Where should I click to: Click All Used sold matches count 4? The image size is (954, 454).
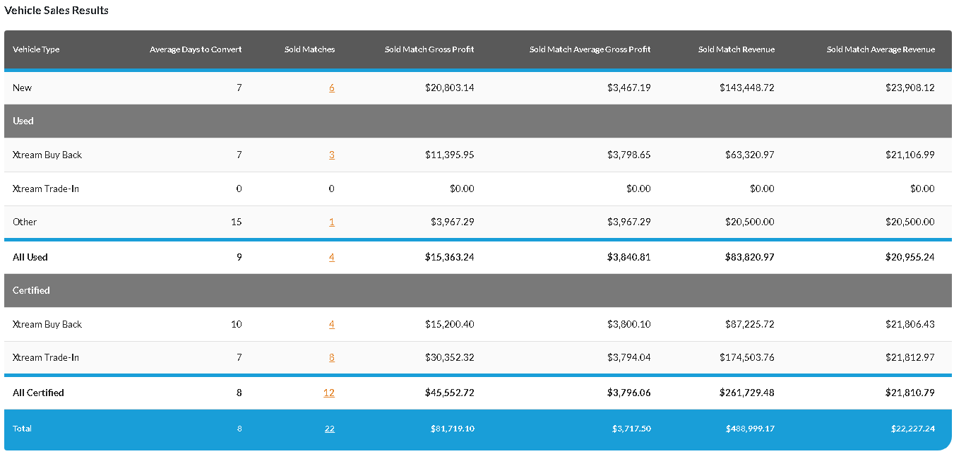pyautogui.click(x=331, y=257)
